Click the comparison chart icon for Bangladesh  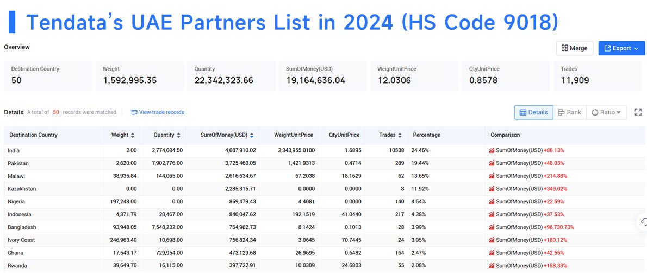[492, 227]
